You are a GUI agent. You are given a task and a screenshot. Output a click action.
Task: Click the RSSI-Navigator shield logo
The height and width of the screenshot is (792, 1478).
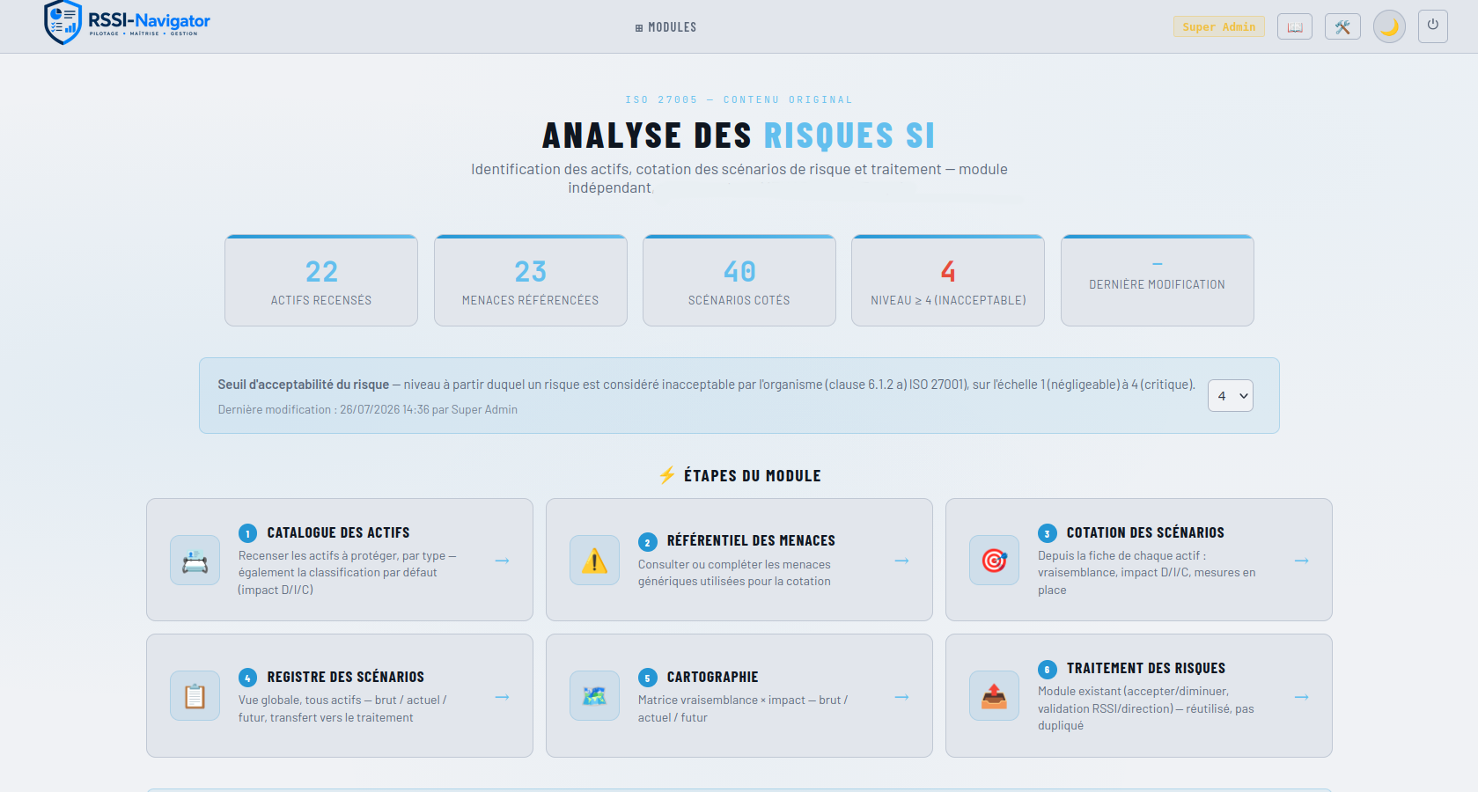63,22
